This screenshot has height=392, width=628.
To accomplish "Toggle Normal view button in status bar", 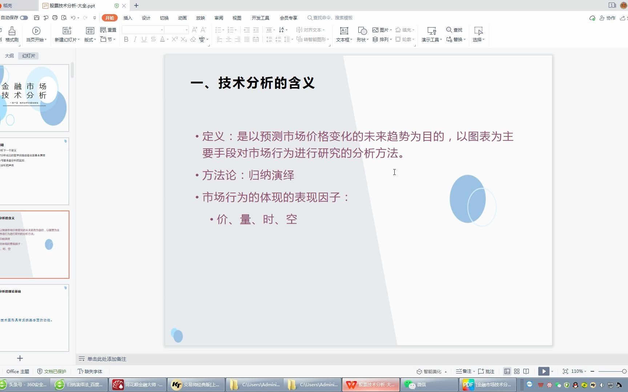I will [507, 371].
